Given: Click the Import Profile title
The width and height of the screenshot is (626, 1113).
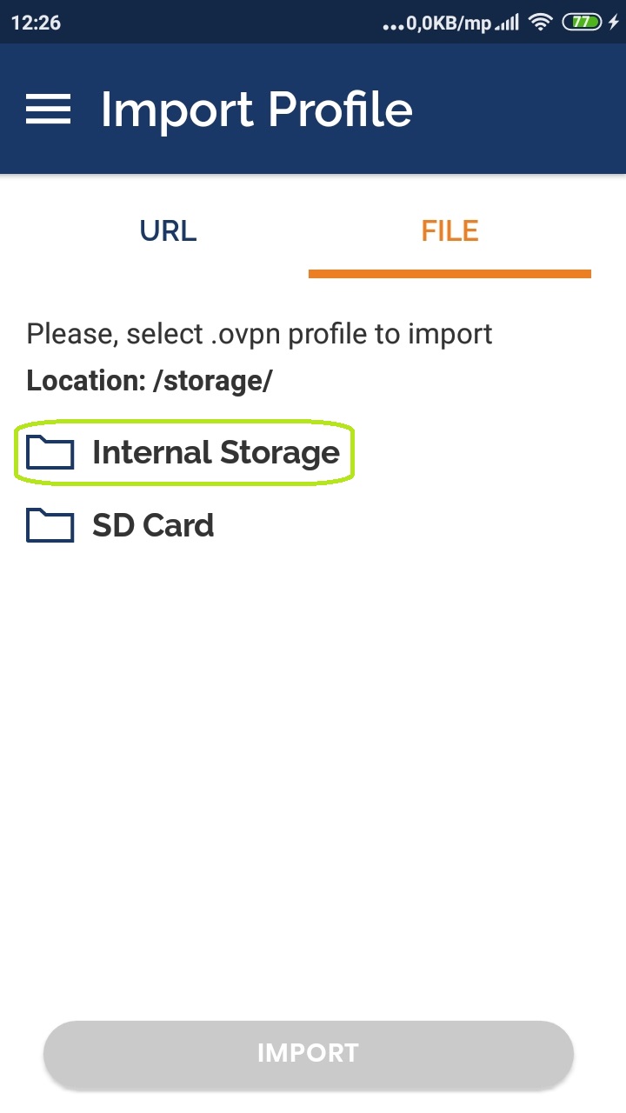Looking at the screenshot, I should [256, 110].
